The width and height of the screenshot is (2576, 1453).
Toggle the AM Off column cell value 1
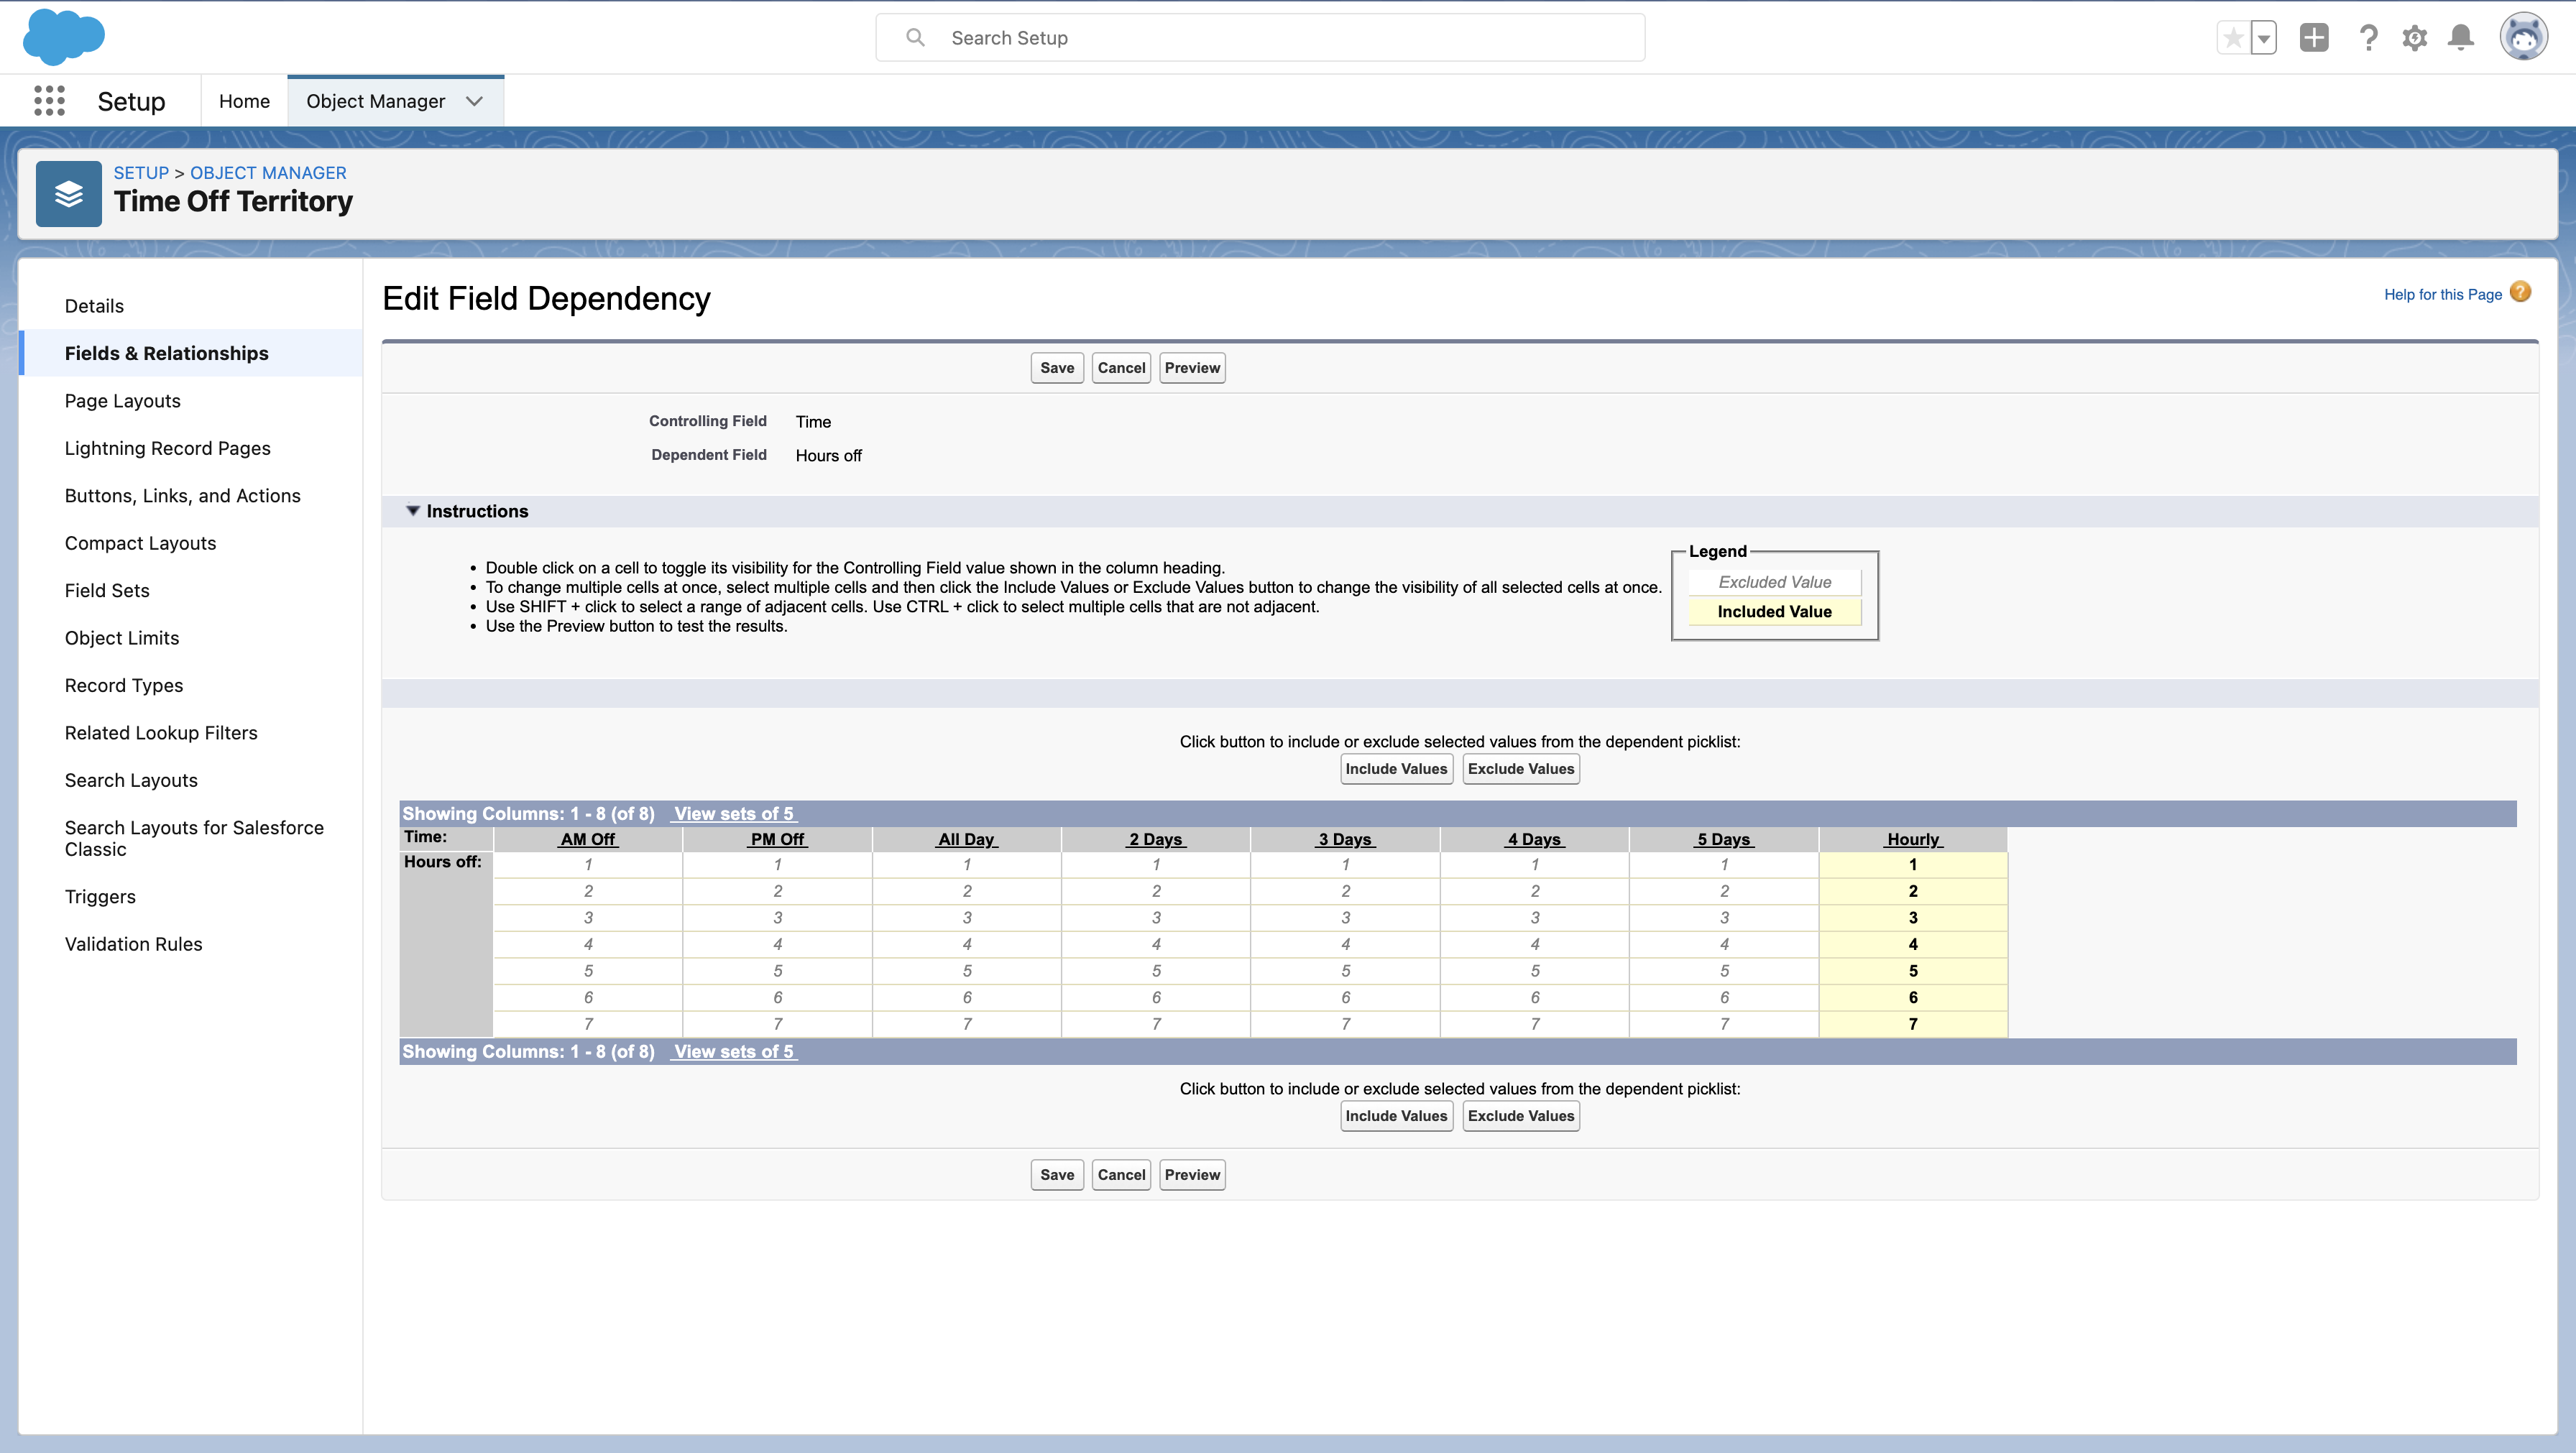click(588, 865)
